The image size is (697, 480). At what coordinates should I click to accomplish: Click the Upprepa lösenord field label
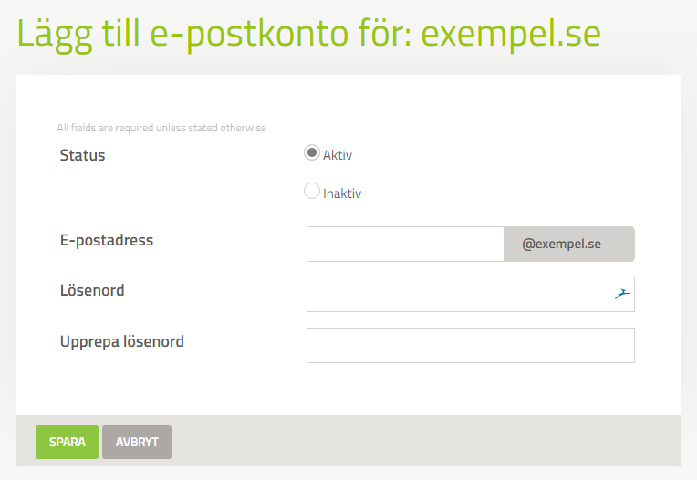(x=122, y=342)
